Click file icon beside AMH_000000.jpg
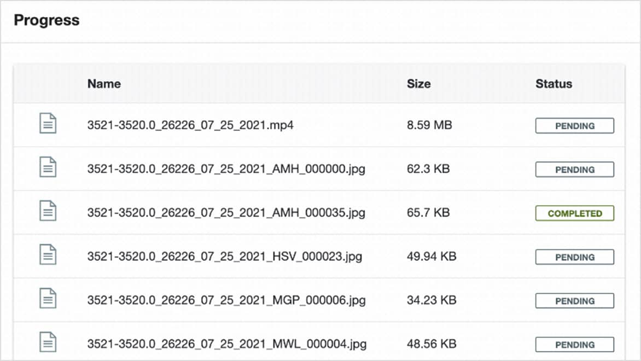The height and width of the screenshot is (361, 641). pyautogui.click(x=48, y=167)
